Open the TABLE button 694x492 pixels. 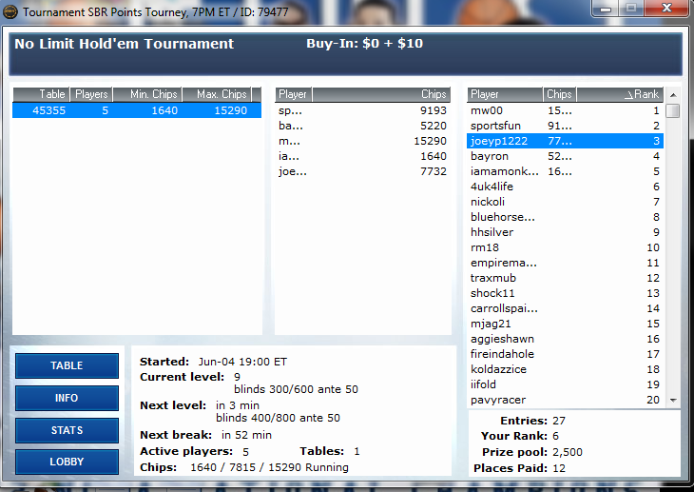coord(67,365)
